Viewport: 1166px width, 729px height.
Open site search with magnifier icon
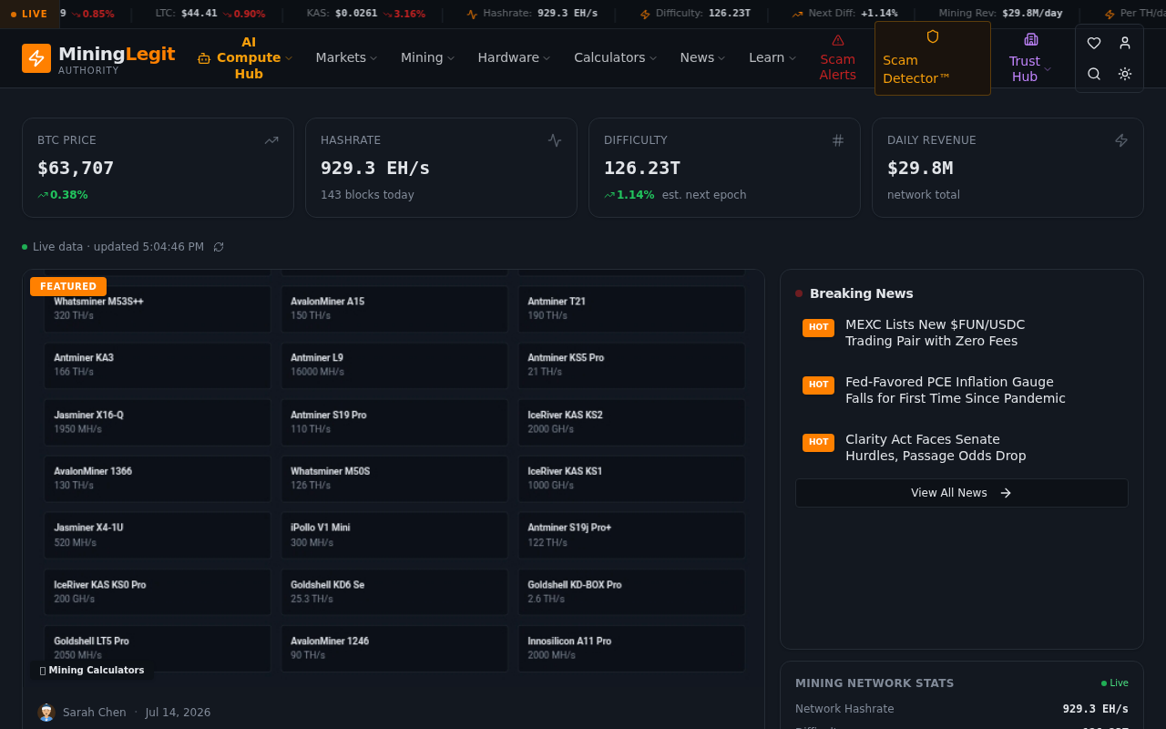[x=1094, y=74]
